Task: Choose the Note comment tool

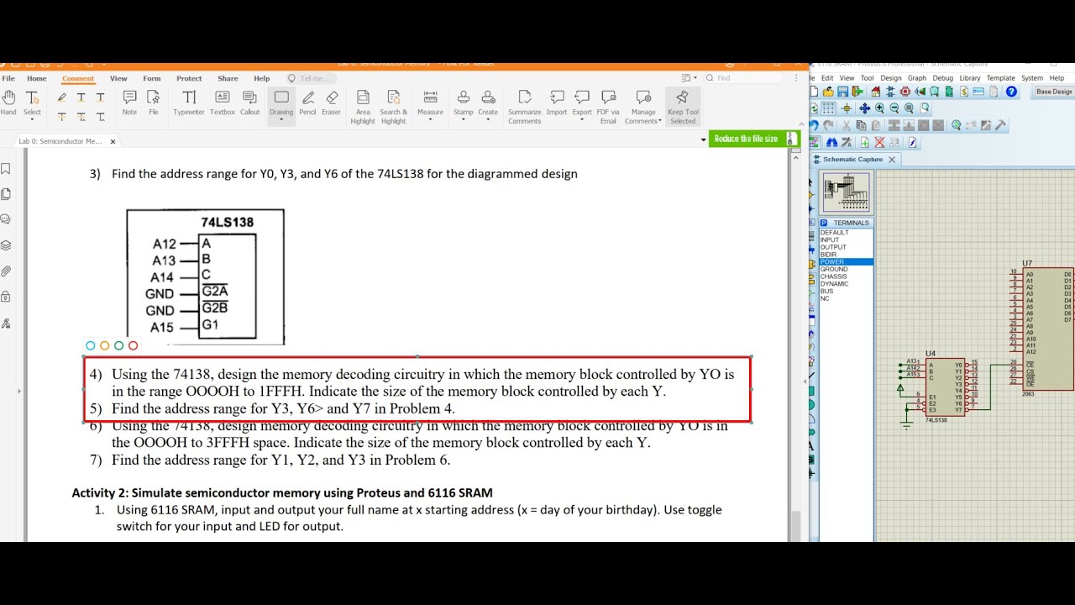Action: coord(129,103)
